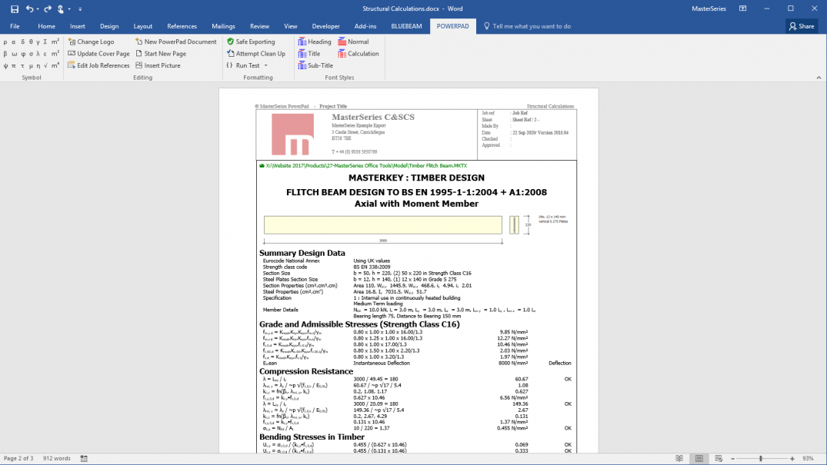
Task: Open the proofing/macro status icon
Action: pyautogui.click(x=84, y=459)
